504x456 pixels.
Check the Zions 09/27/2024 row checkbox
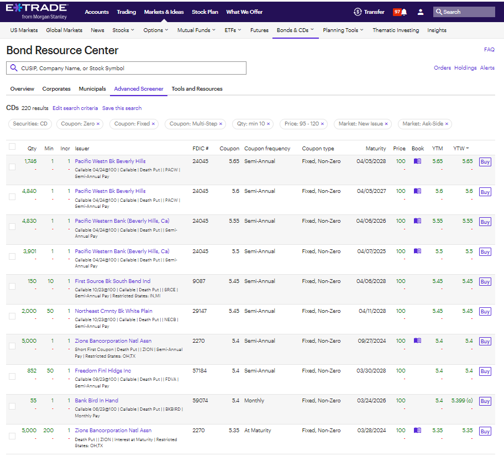[12, 346]
